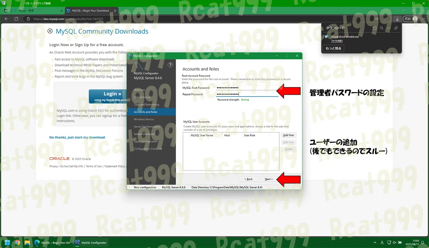The width and height of the screenshot is (429, 248).
Task: Click the Oracle logo in page footer
Action: (59, 158)
